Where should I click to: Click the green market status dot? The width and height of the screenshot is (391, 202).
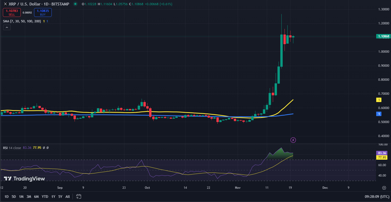pos(75,4)
